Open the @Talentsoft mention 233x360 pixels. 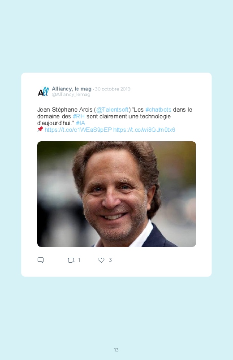pyautogui.click(x=112, y=110)
